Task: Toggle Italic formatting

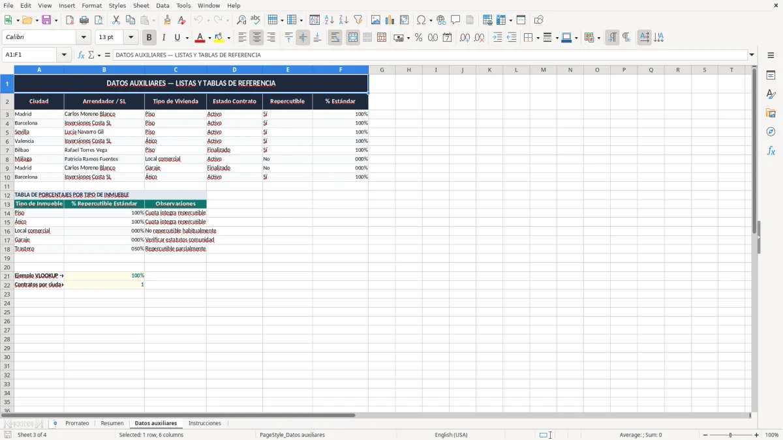Action: 164,38
